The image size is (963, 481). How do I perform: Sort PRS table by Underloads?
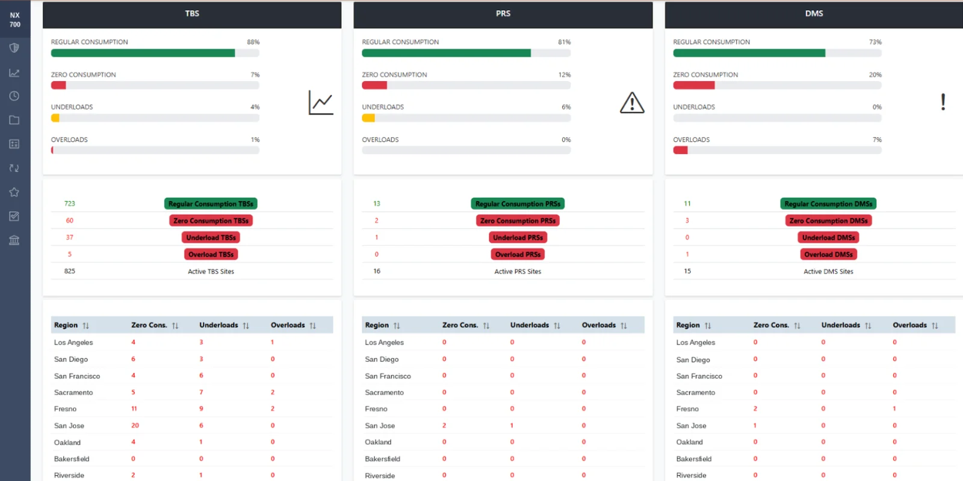(x=557, y=326)
